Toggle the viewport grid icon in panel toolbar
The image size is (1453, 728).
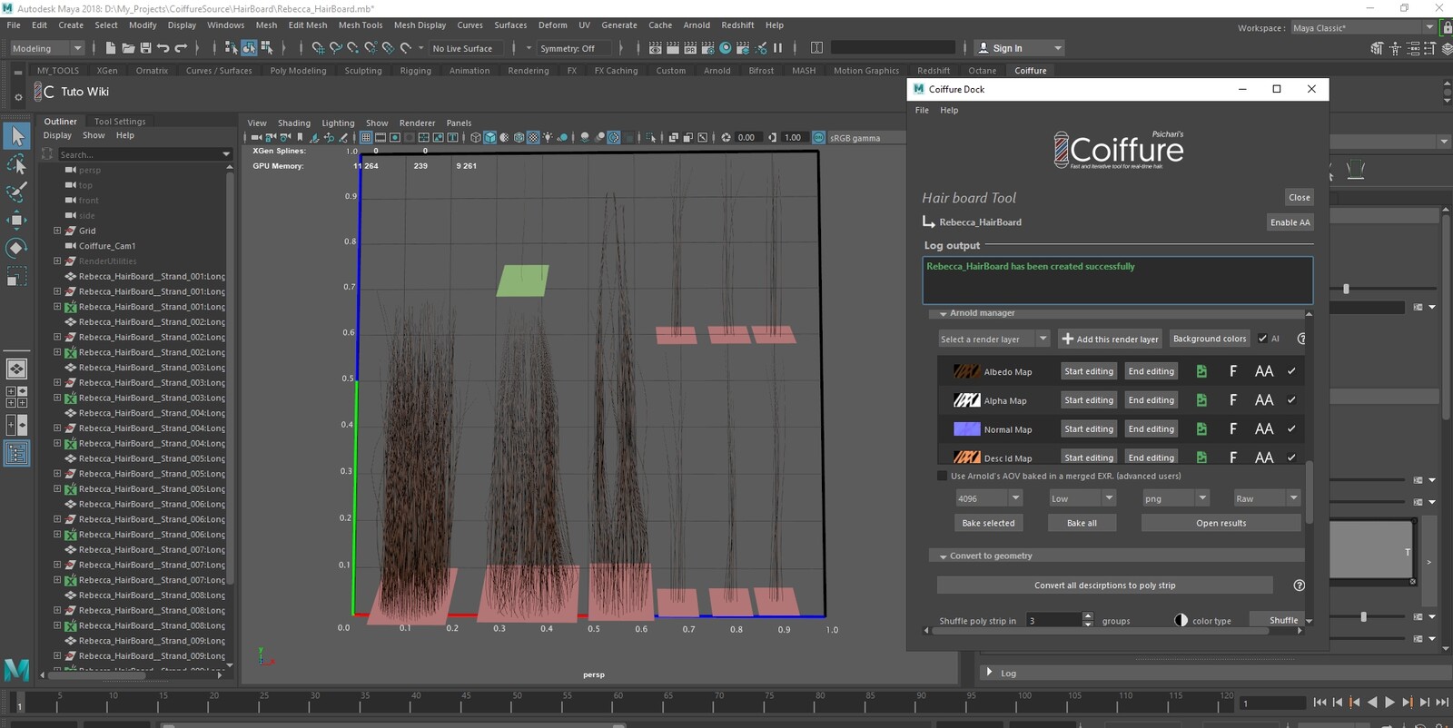coord(366,138)
